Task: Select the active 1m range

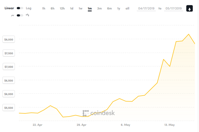Action: click(x=90, y=8)
